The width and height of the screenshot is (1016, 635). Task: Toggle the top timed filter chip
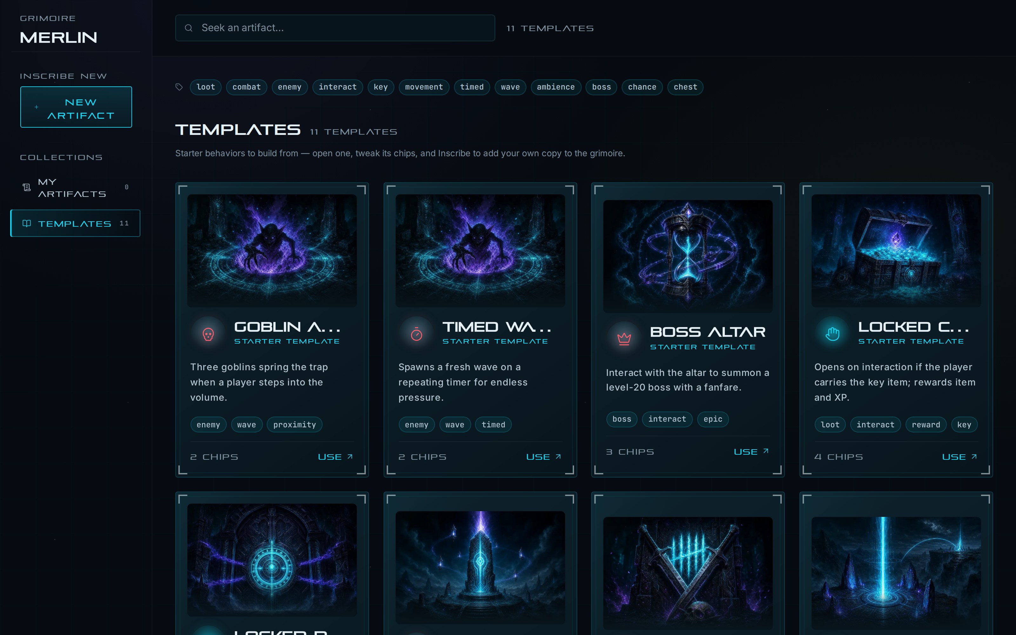472,87
